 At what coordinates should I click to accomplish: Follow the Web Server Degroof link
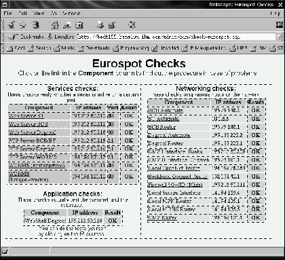32,132
